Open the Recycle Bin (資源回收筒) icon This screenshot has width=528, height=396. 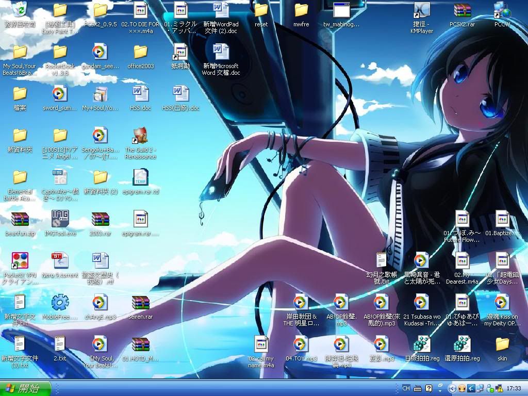coord(20,10)
